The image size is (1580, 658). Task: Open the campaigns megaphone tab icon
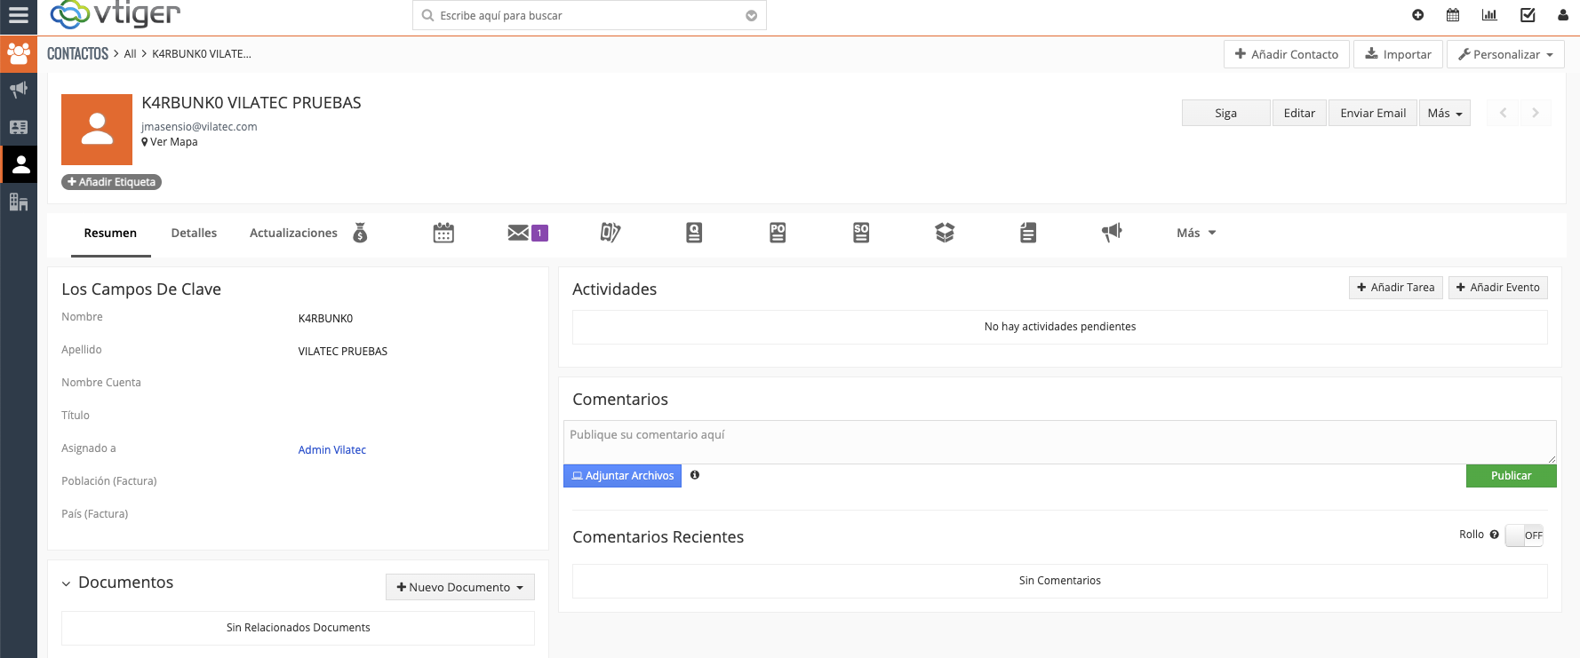click(x=1112, y=233)
